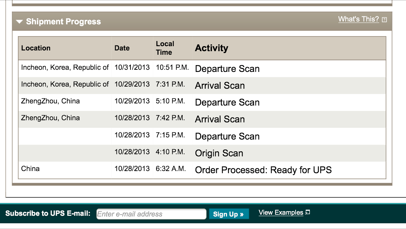Select the Order Processed: Ready for UPS entry
Viewport: 406px width, 229px height.
point(263,170)
